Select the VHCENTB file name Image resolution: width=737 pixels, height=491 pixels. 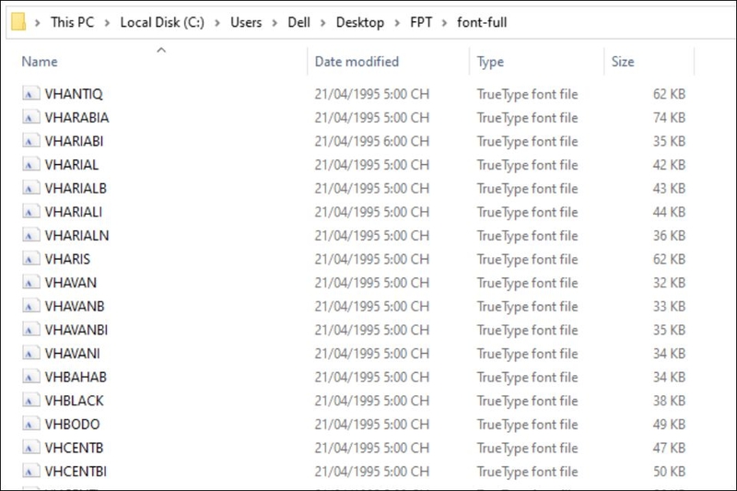tap(74, 449)
